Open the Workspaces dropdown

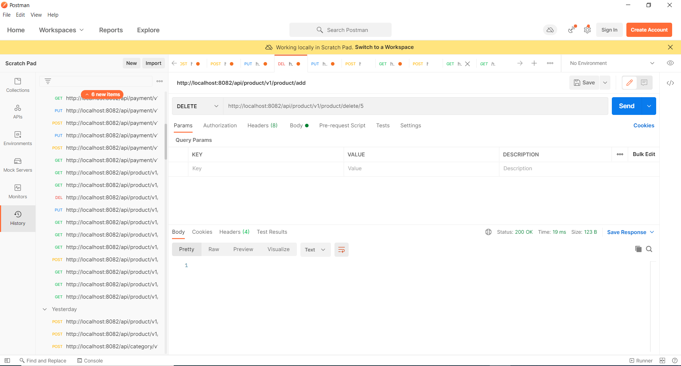pos(61,30)
